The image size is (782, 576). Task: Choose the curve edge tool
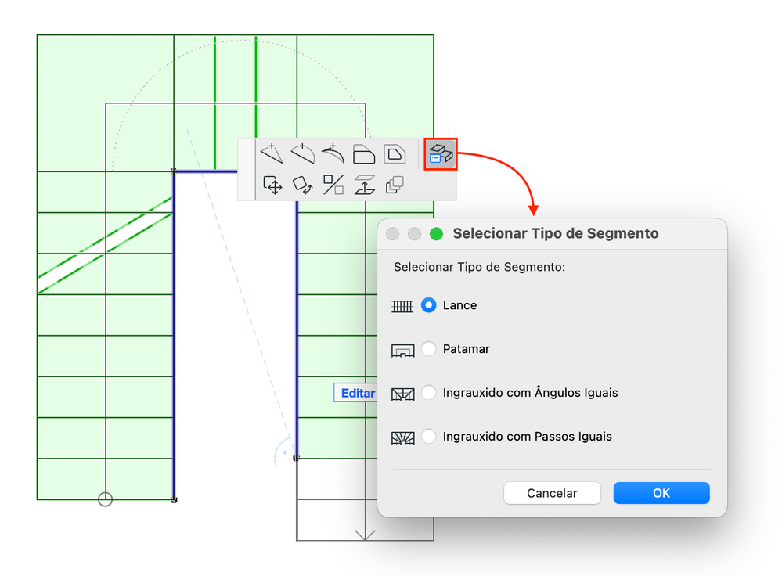(x=303, y=153)
